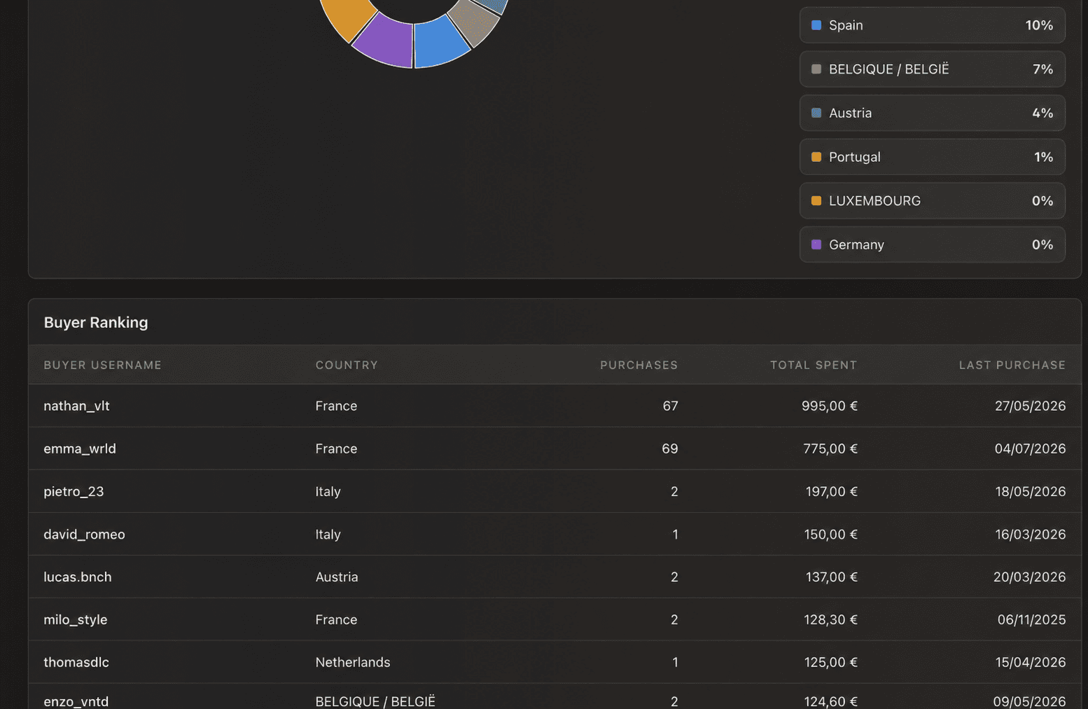Select the BELGIQUE / BELGIË 7% legend row
The height and width of the screenshot is (709, 1088).
point(933,69)
